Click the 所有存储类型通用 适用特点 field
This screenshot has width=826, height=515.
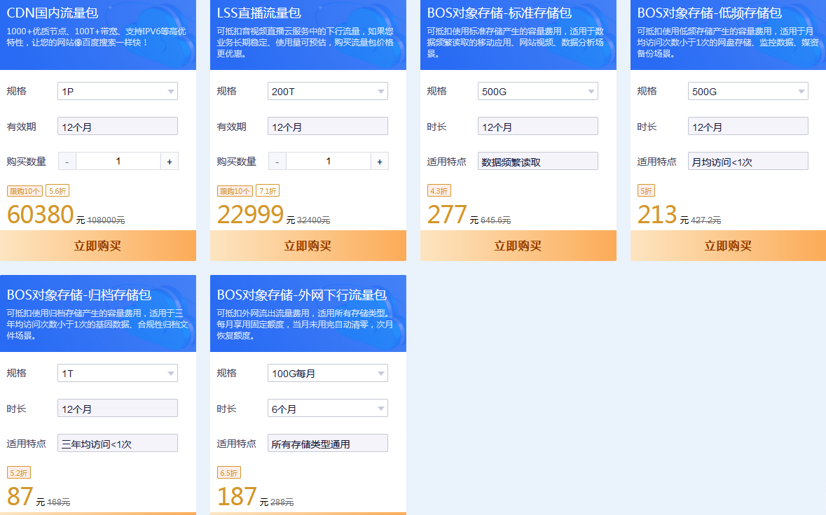click(328, 443)
